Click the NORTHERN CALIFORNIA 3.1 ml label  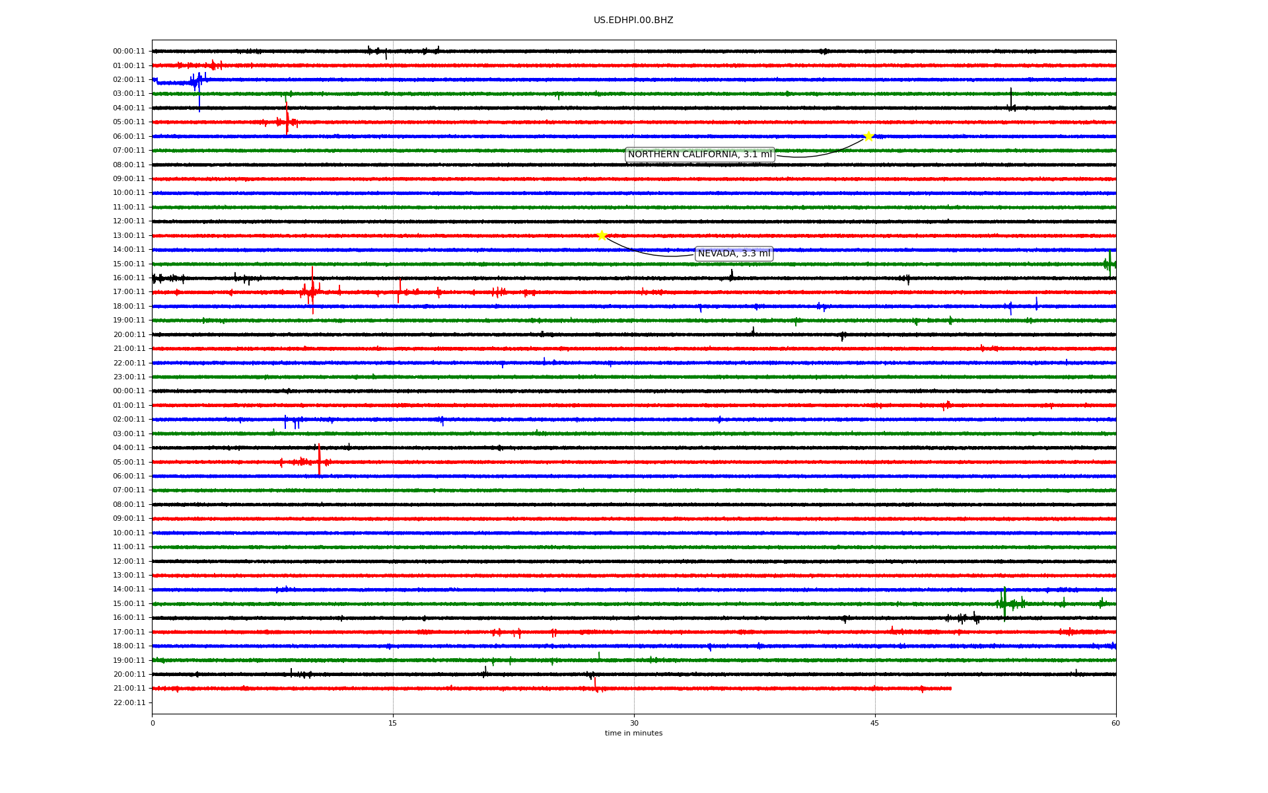point(699,155)
